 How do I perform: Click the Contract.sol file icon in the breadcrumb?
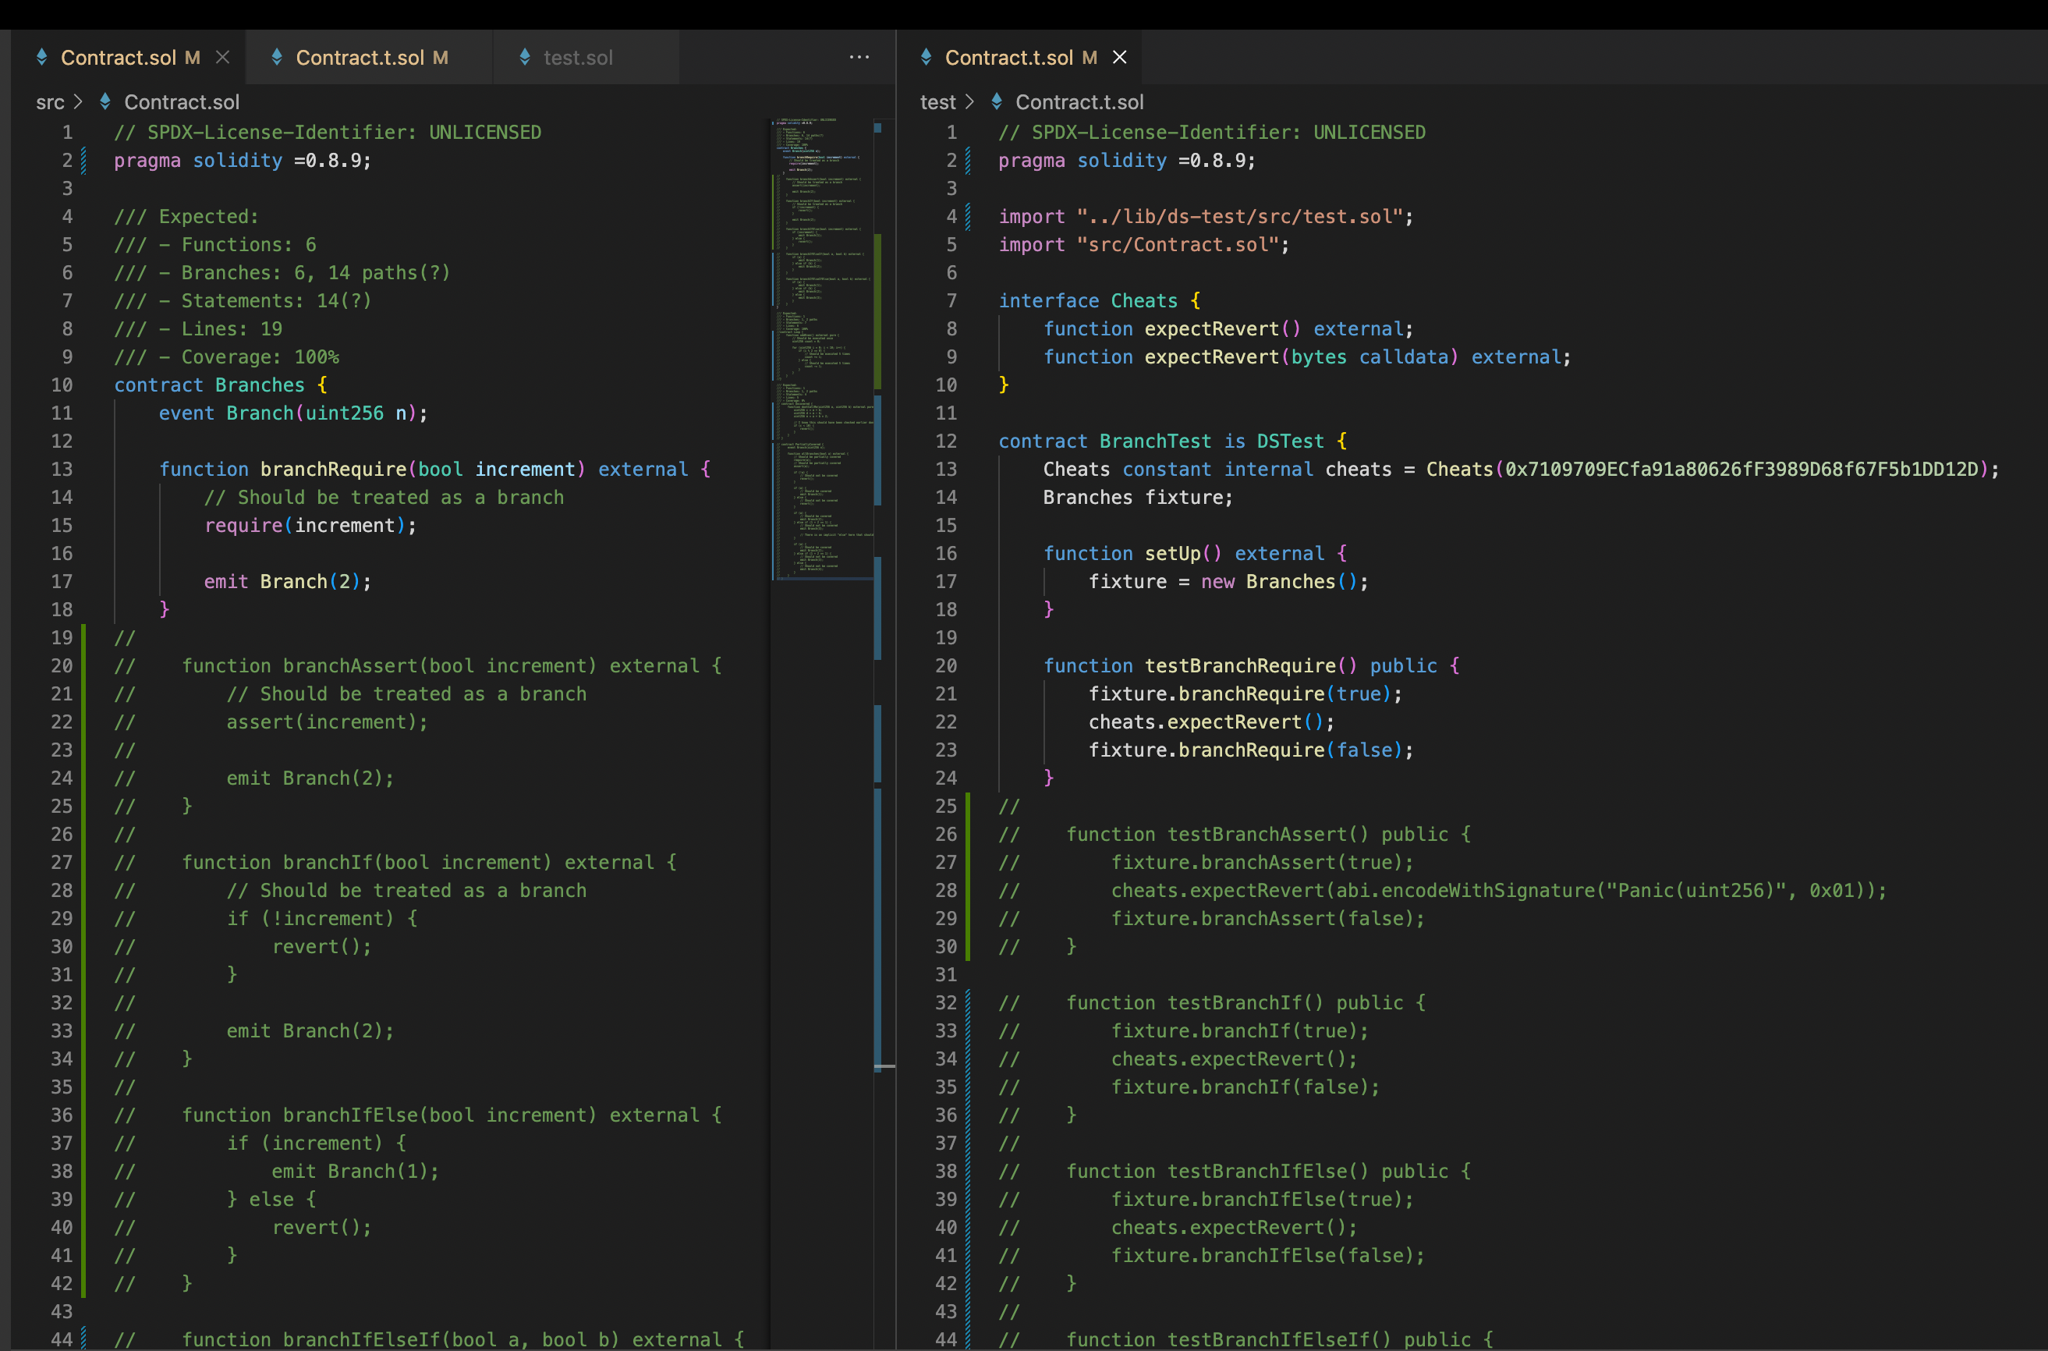tap(105, 101)
